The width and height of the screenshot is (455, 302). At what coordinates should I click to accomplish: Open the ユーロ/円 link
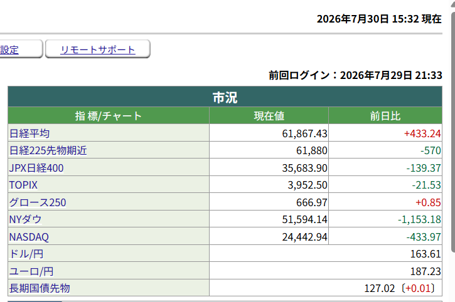coord(31,271)
